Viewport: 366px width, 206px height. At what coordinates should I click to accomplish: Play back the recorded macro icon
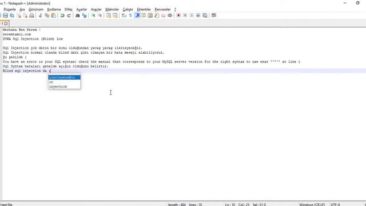pos(192,15)
